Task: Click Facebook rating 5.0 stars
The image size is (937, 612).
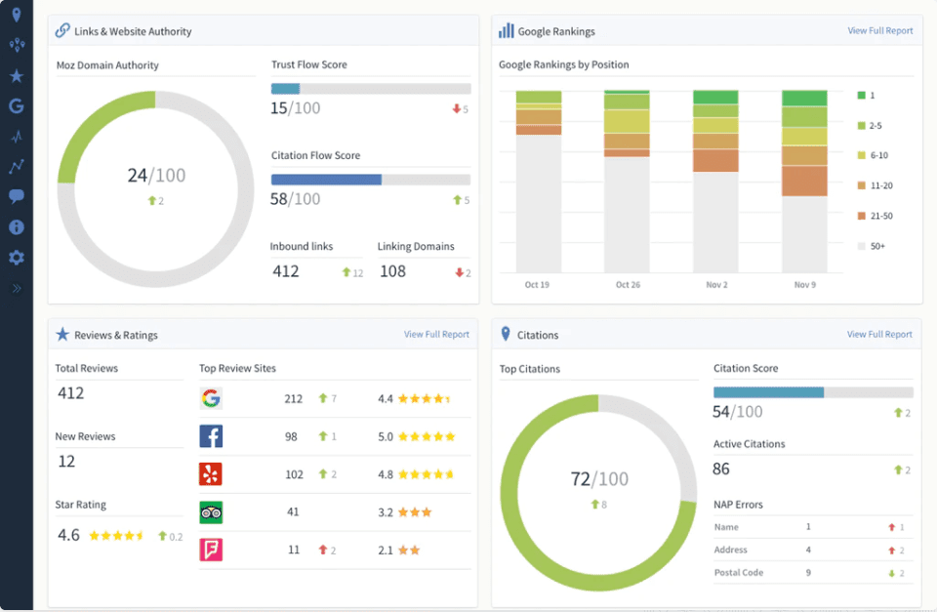Action: (416, 437)
